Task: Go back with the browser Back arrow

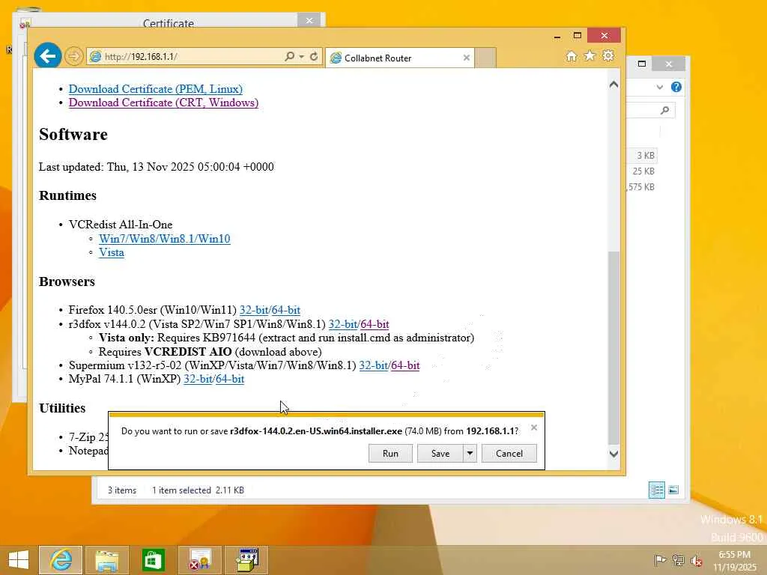Action: pos(47,56)
